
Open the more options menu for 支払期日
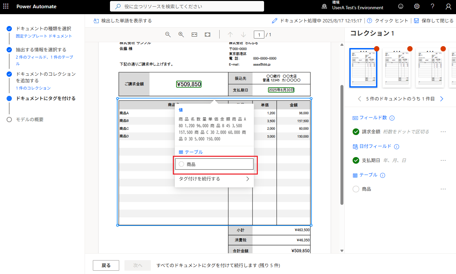pos(443,160)
